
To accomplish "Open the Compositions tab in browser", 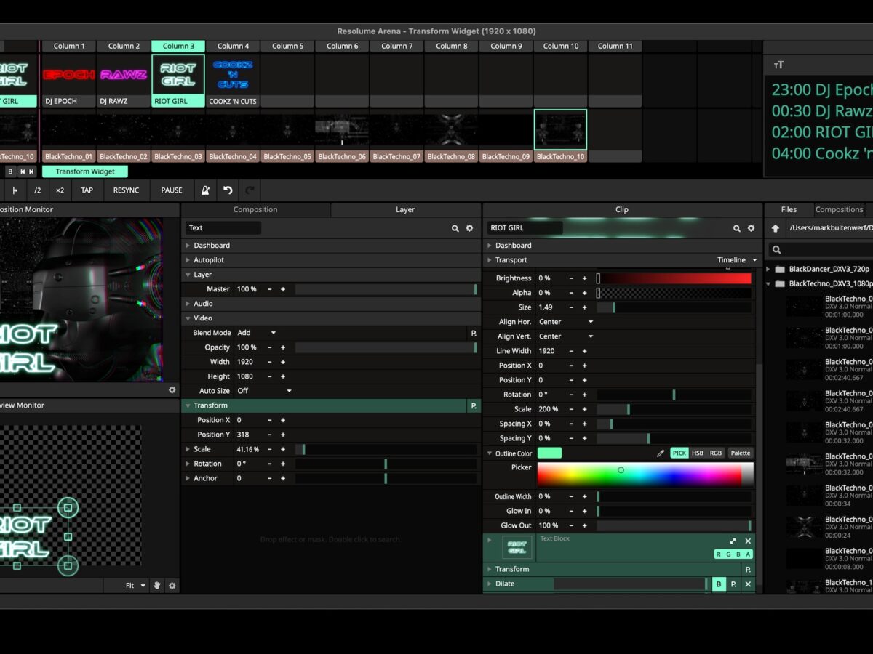I will click(x=839, y=210).
